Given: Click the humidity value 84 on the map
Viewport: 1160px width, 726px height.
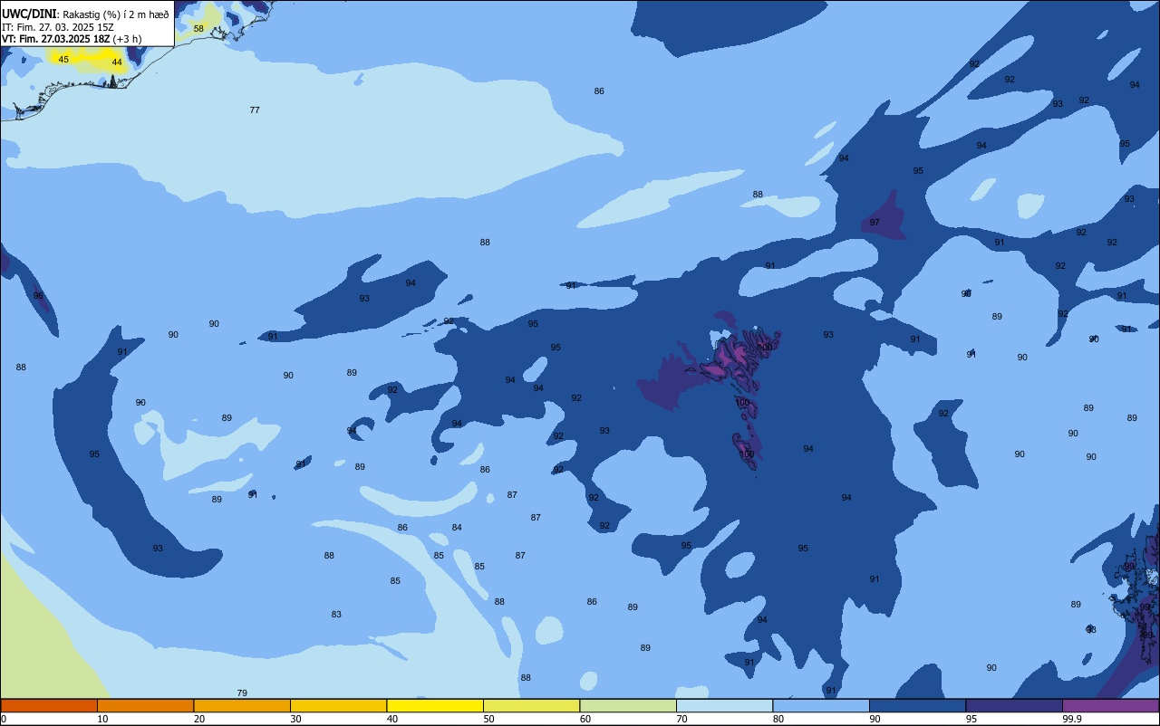Looking at the screenshot, I should point(457,528).
